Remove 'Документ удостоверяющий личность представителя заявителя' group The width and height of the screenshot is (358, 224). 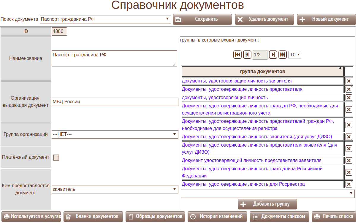[349, 161]
